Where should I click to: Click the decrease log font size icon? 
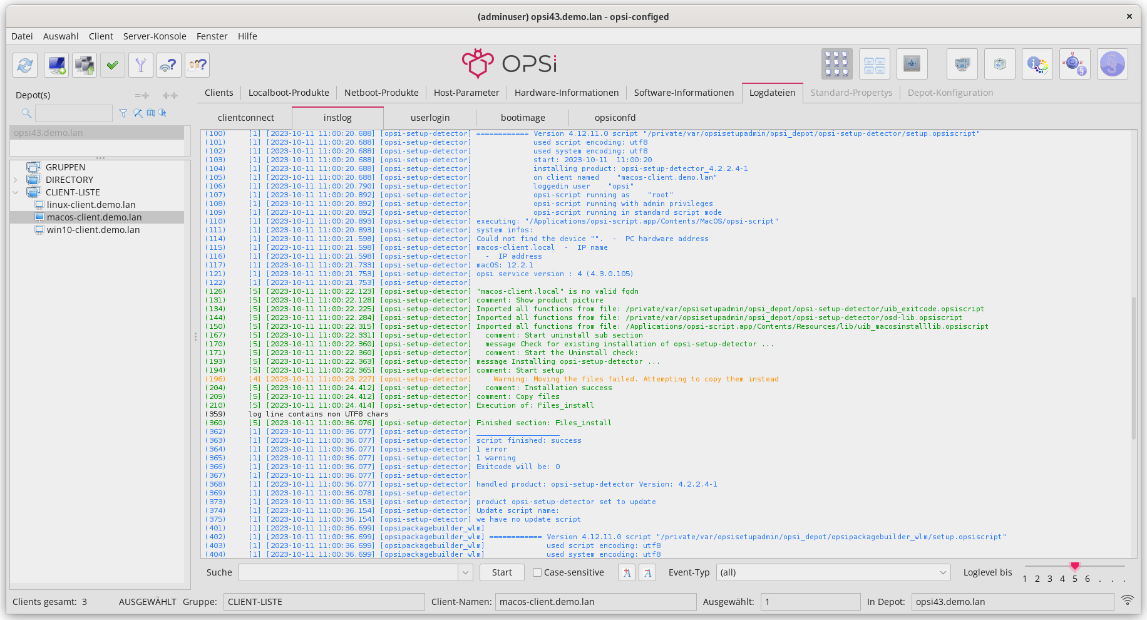pos(647,572)
